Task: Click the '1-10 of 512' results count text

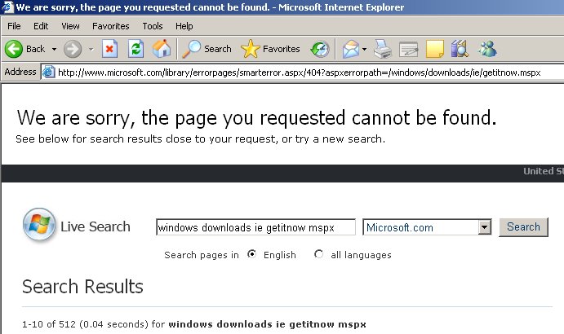Action: click(49, 324)
